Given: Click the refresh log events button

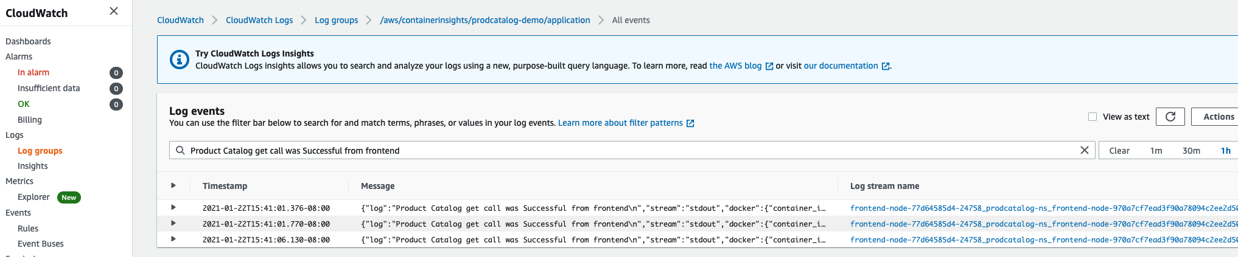Looking at the screenshot, I should click(x=1170, y=117).
